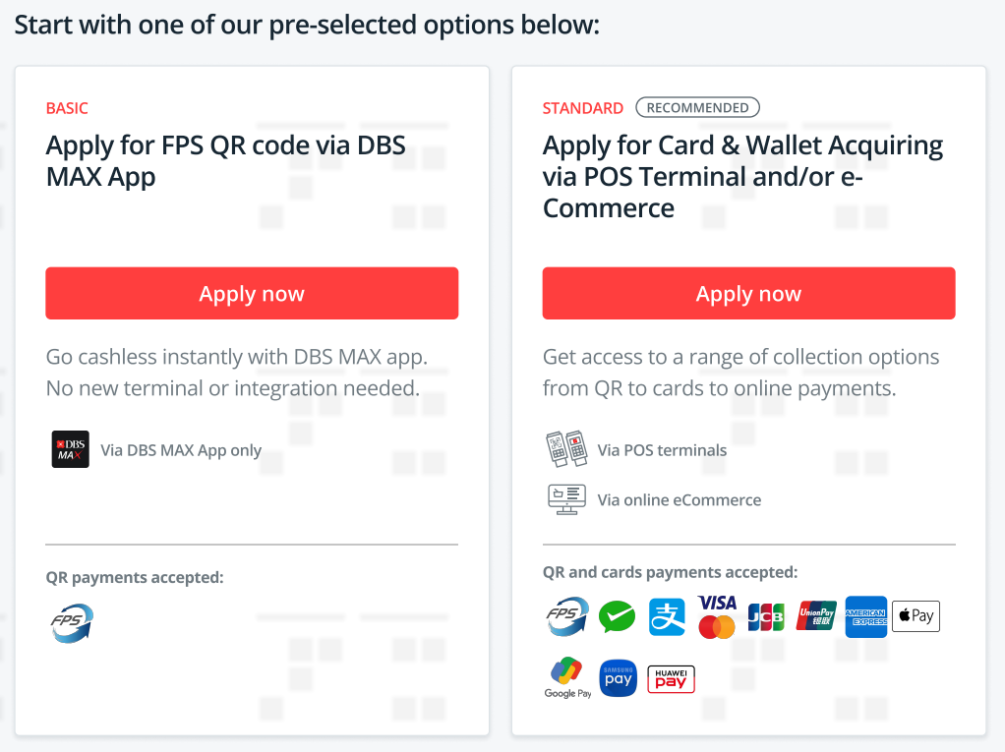This screenshot has height=752, width=1005.
Task: Click the 'Via POS terminals' label
Action: (x=662, y=450)
